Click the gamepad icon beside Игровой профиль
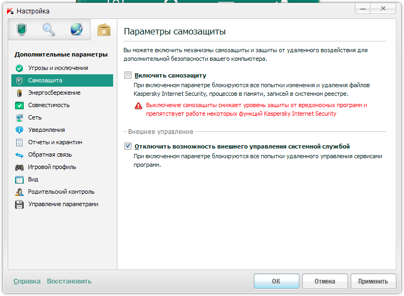 (x=19, y=167)
